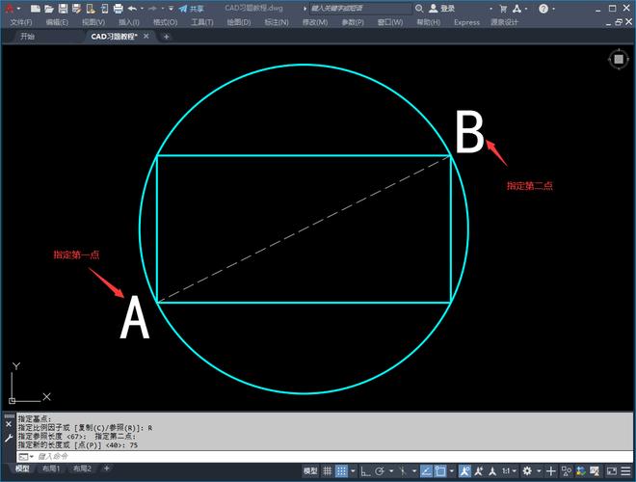The height and width of the screenshot is (482, 636).
Task: Open the 绘图(D) draw menu
Action: click(239, 21)
